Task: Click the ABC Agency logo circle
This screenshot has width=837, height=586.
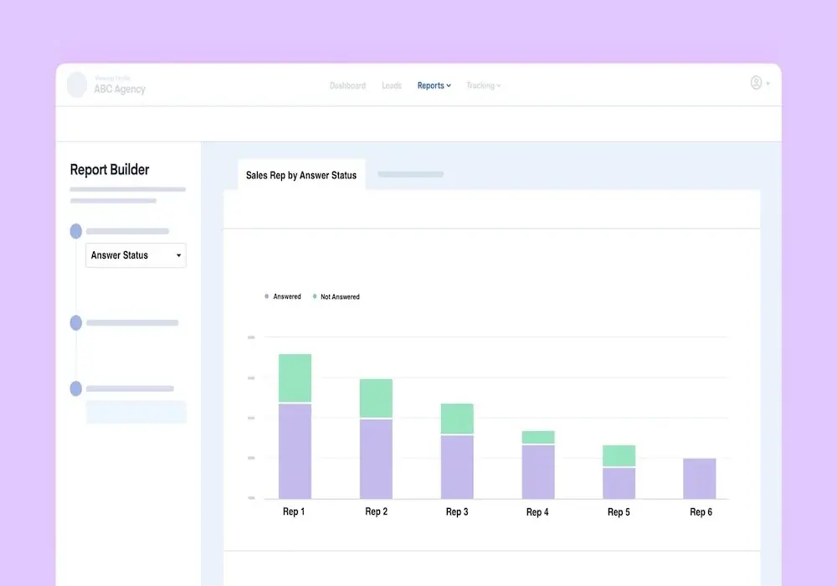Action: click(77, 85)
